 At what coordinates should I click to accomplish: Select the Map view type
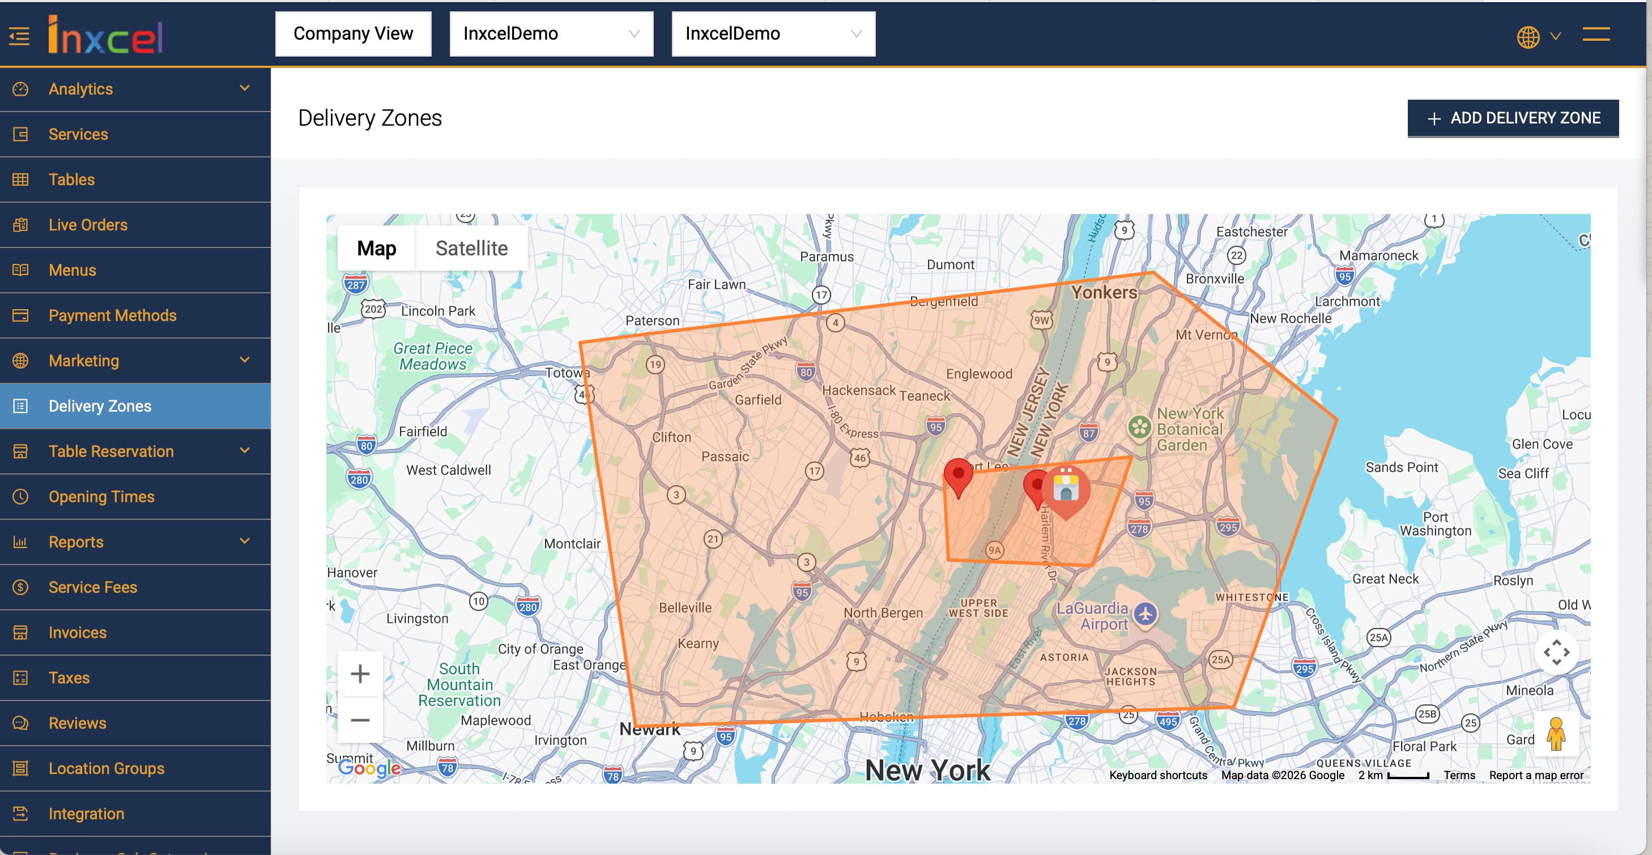376,248
